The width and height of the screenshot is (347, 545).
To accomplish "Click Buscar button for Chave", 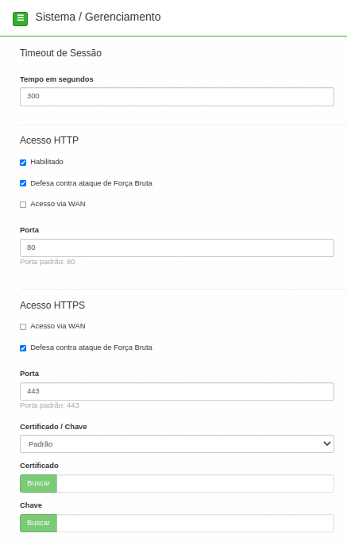I will (x=38, y=523).
